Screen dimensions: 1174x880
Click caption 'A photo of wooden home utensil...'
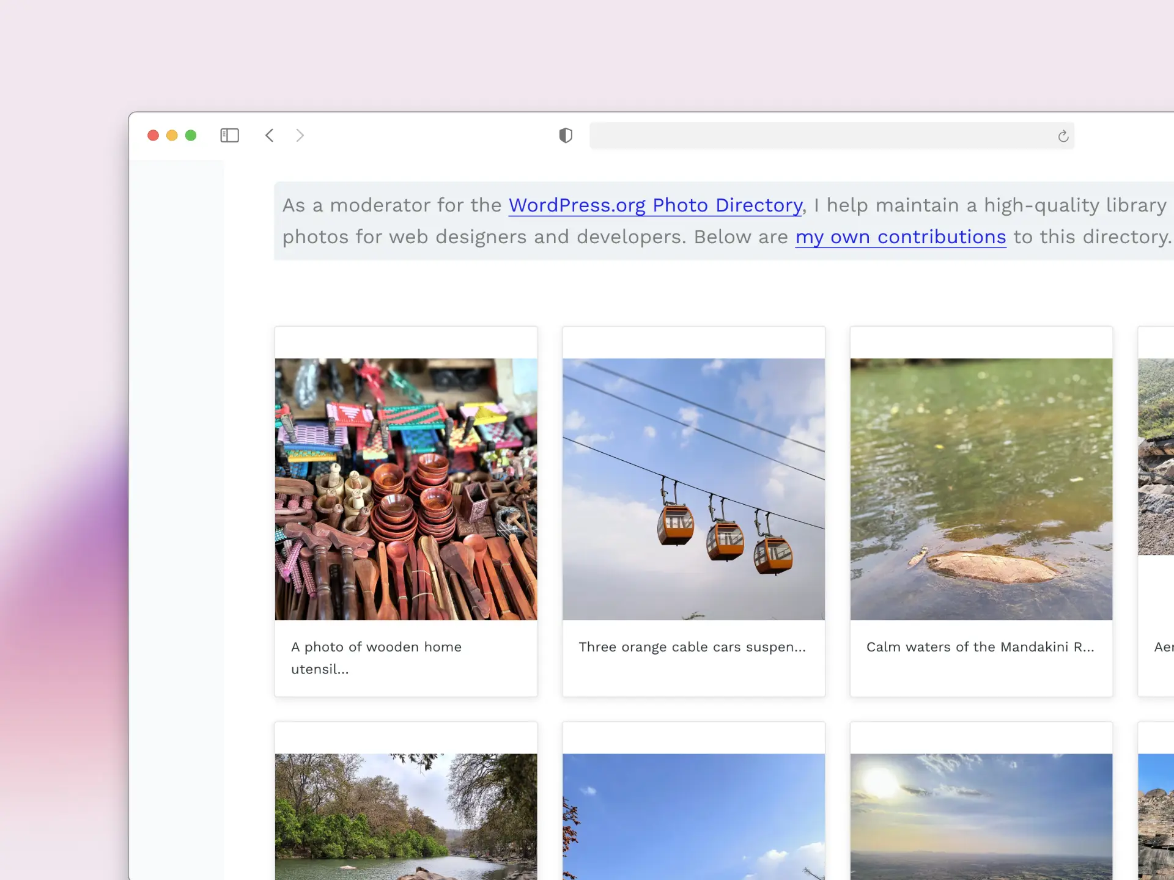tap(376, 658)
